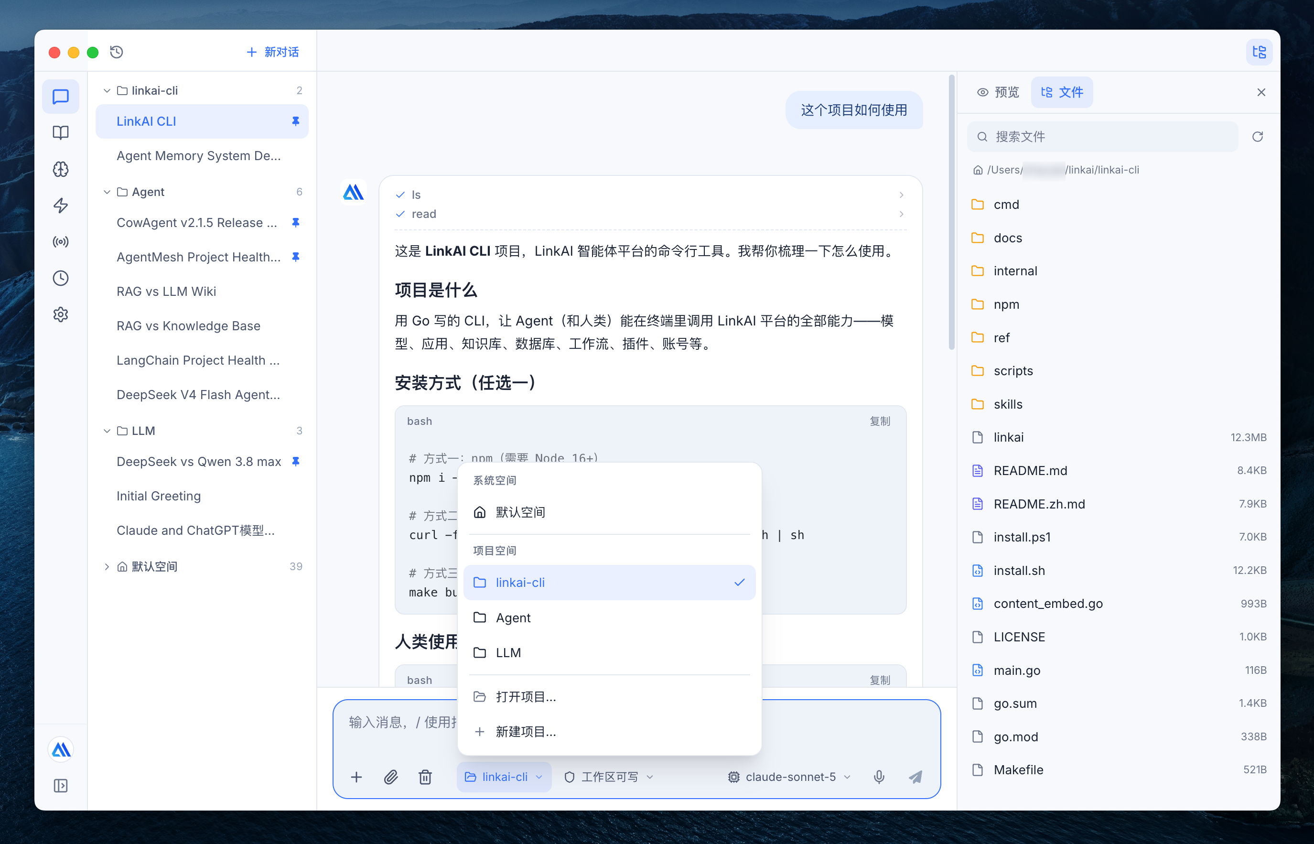Unpin DeepSeek vs Qwen 3.8 max conversation

point(296,462)
